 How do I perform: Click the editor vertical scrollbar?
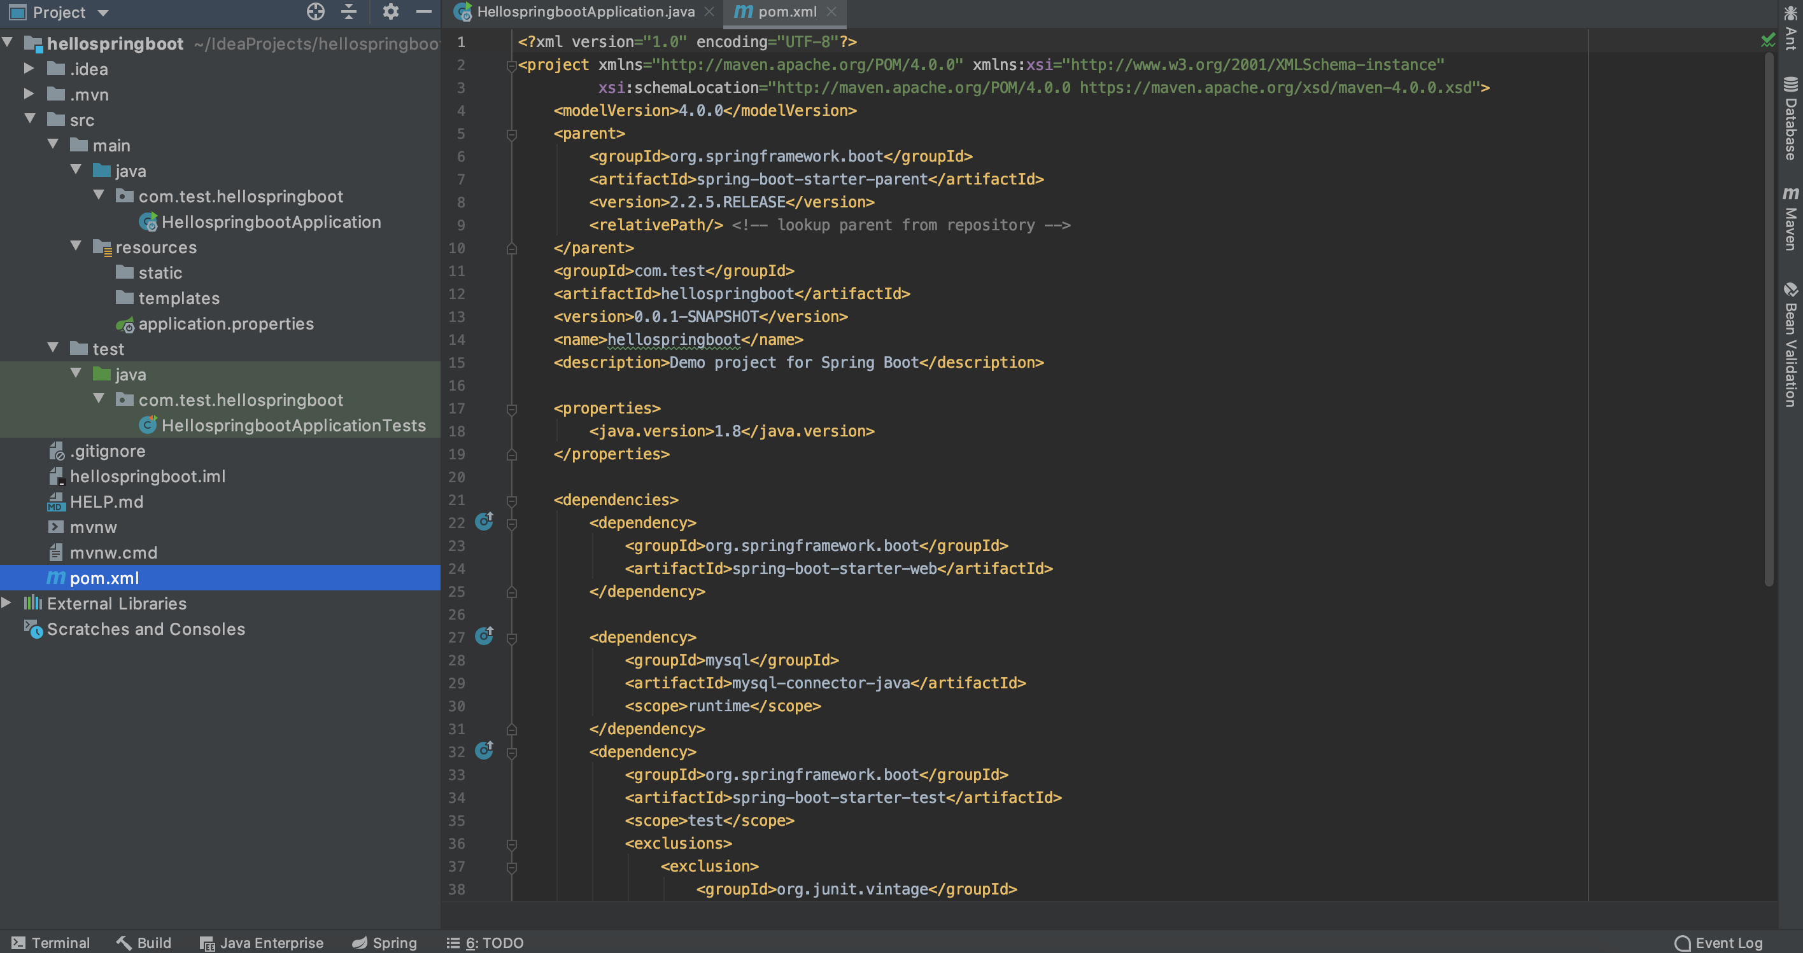click(x=1769, y=315)
